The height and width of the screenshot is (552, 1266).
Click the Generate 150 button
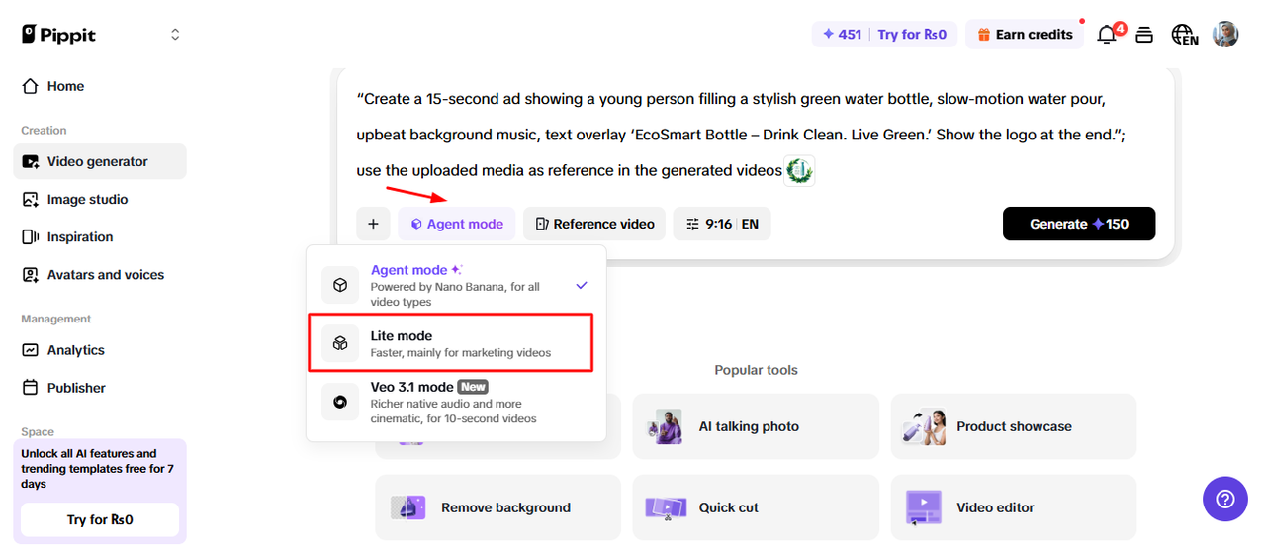pyautogui.click(x=1078, y=224)
